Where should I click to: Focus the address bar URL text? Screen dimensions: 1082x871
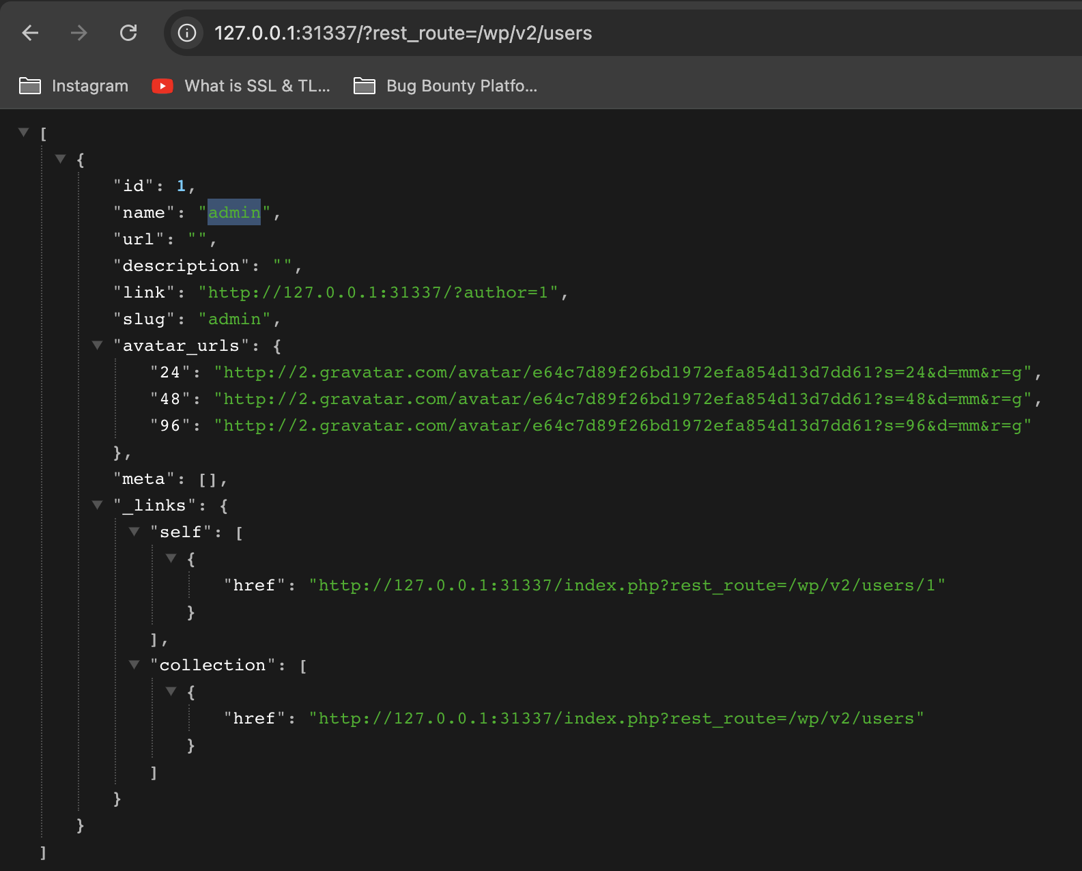pos(403,33)
